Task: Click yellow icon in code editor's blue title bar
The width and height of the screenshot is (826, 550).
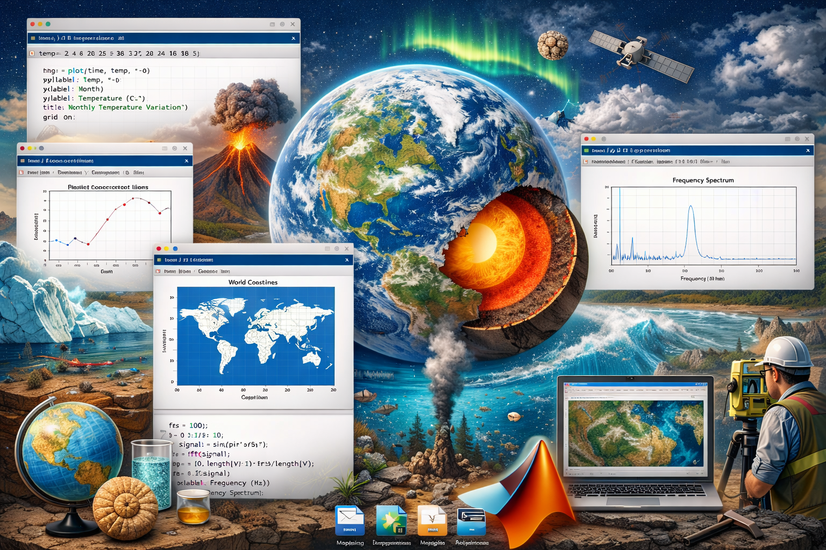Action: [x=33, y=39]
